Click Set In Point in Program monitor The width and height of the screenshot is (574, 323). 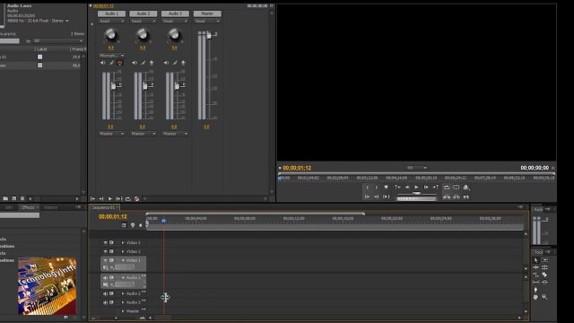(x=367, y=188)
